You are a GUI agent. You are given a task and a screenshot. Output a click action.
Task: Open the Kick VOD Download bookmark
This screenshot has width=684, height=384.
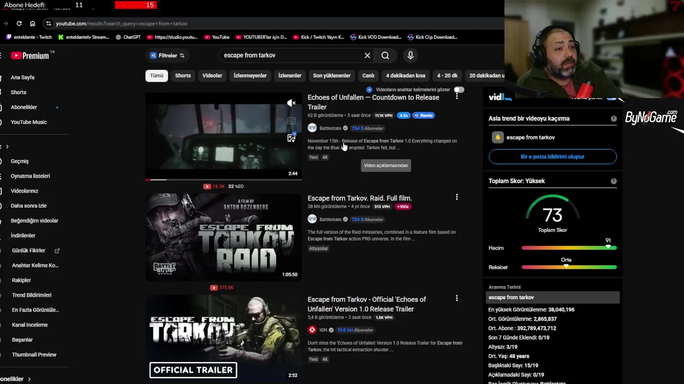point(376,37)
